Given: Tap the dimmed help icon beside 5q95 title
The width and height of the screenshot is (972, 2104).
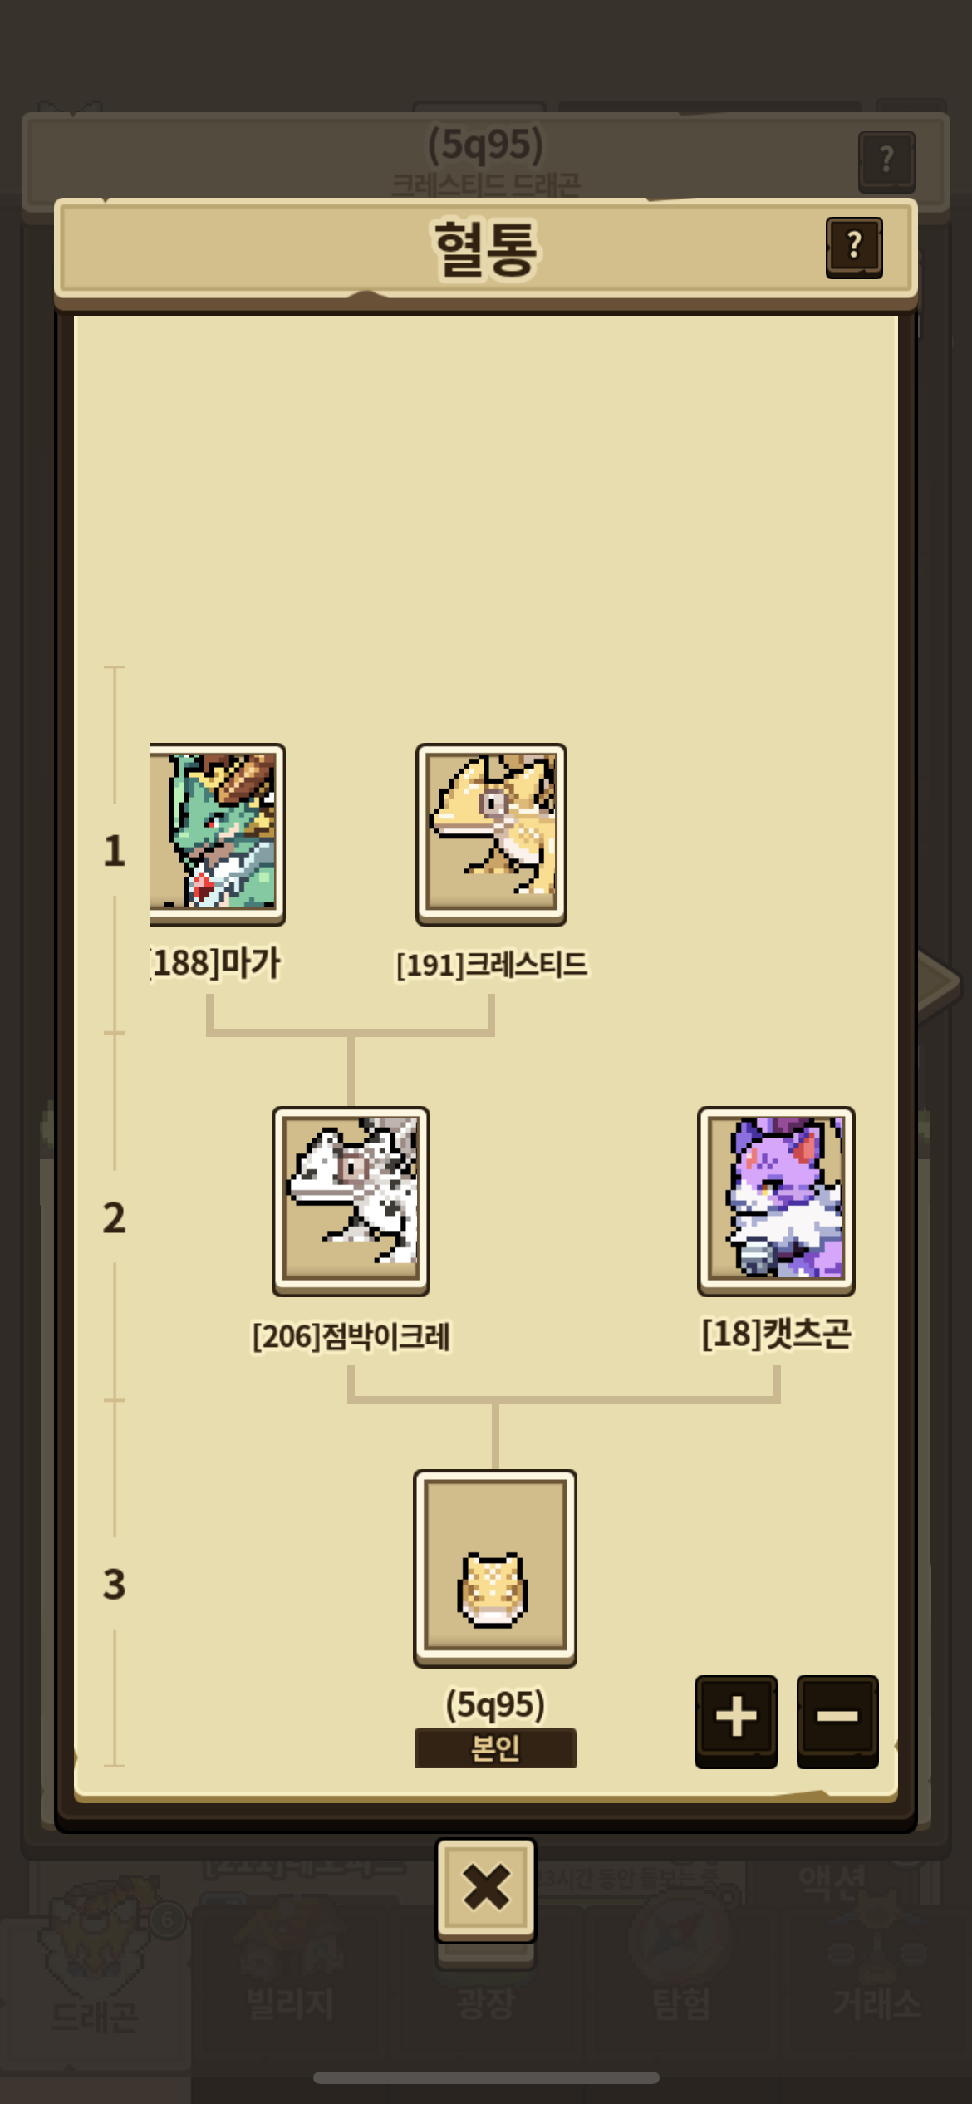Looking at the screenshot, I should [886, 161].
